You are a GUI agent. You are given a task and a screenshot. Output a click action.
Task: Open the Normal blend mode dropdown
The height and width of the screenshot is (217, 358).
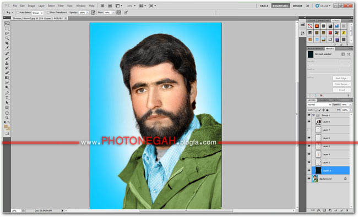pyautogui.click(x=319, y=105)
